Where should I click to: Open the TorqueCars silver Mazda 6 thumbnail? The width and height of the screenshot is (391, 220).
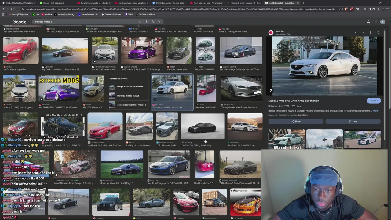pos(241,89)
